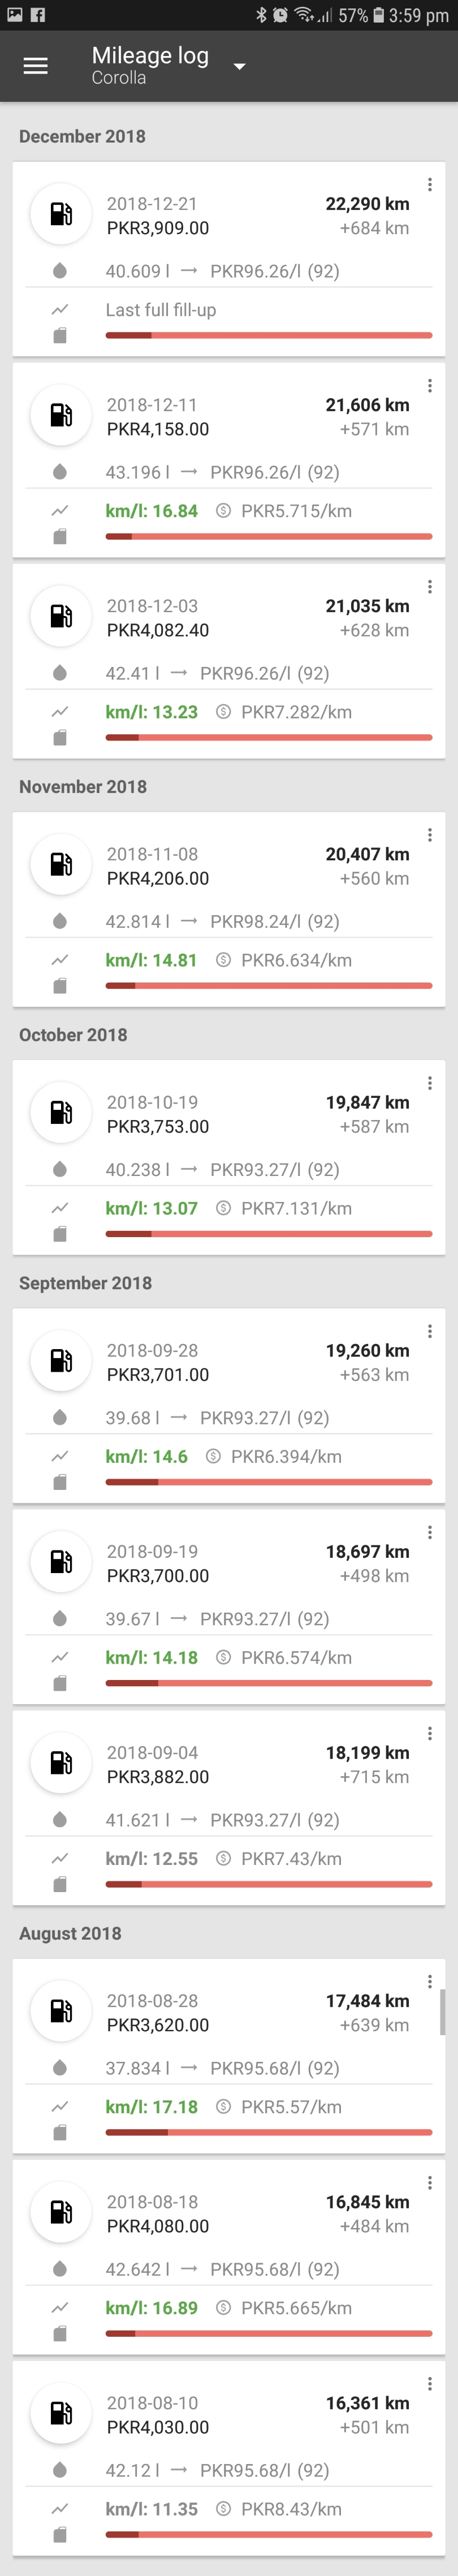Open options menu for 2018-10-19 fill-up
This screenshot has height=2576, width=458.
pos(430,1083)
